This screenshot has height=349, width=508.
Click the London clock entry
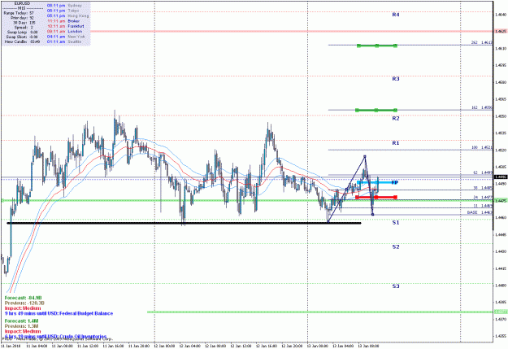[x=64, y=31]
